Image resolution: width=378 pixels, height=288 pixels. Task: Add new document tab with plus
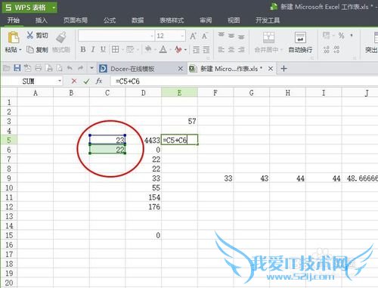[x=283, y=68]
